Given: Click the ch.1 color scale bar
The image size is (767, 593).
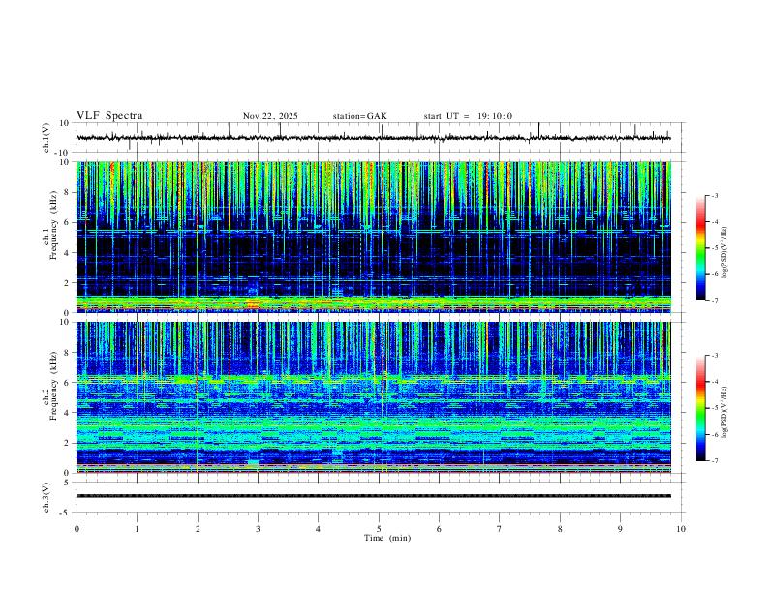Looking at the screenshot, I should coord(701,248).
